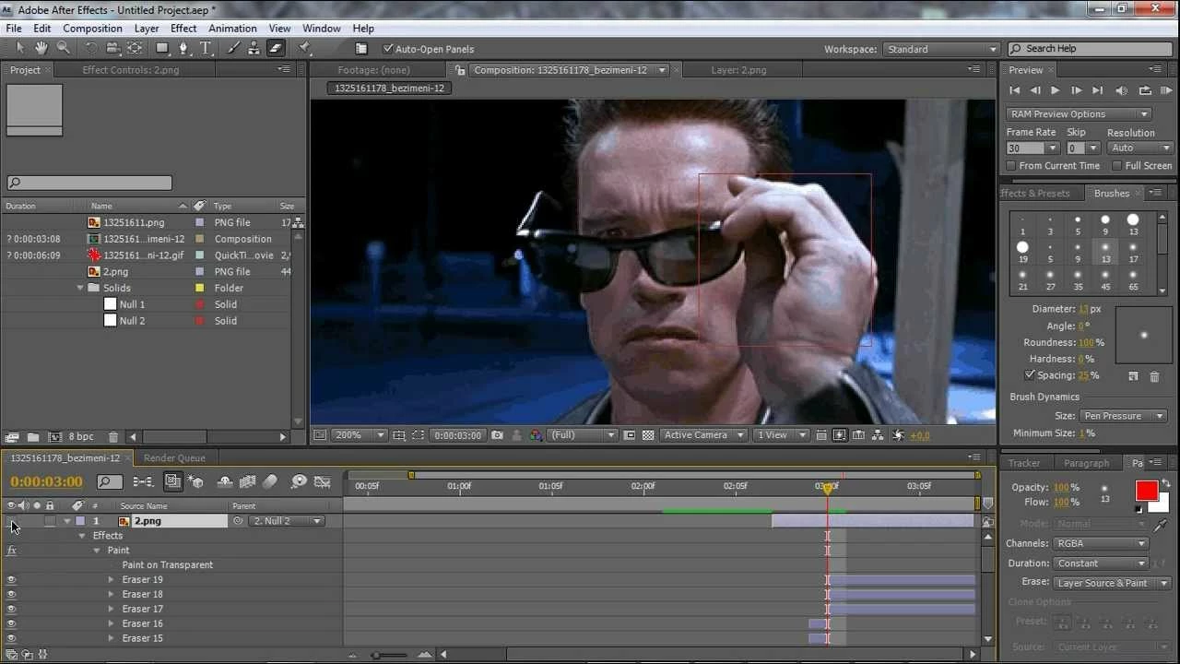Viewport: 1180px width, 664px height.
Task: Select the Hand tool in toolbar
Action: [x=41, y=48]
